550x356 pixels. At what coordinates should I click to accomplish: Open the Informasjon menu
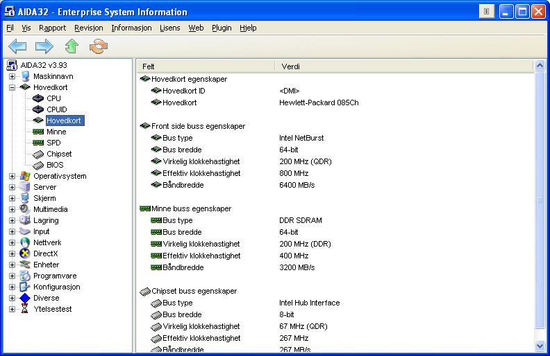click(131, 28)
